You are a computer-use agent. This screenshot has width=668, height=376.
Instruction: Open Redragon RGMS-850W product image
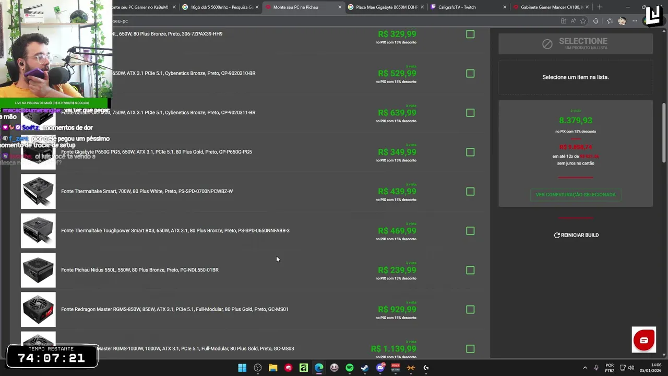coord(38,310)
